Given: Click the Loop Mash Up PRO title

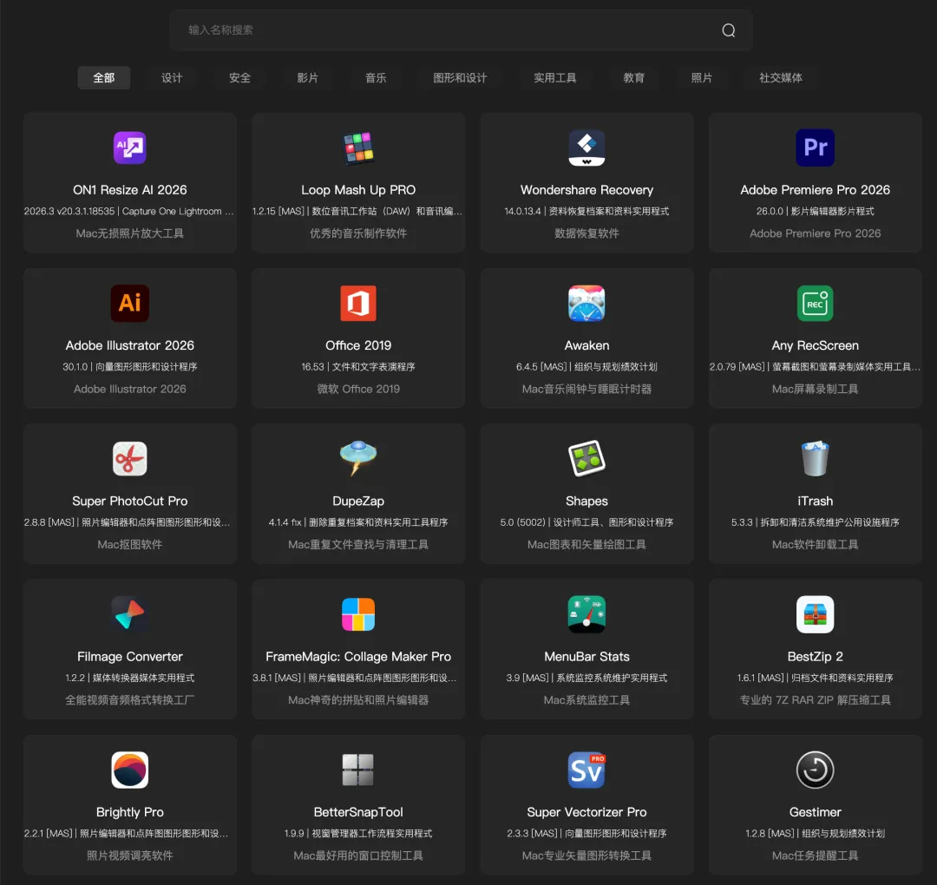Looking at the screenshot, I should pos(358,190).
